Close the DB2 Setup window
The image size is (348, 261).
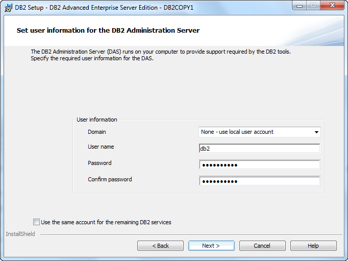332,6
